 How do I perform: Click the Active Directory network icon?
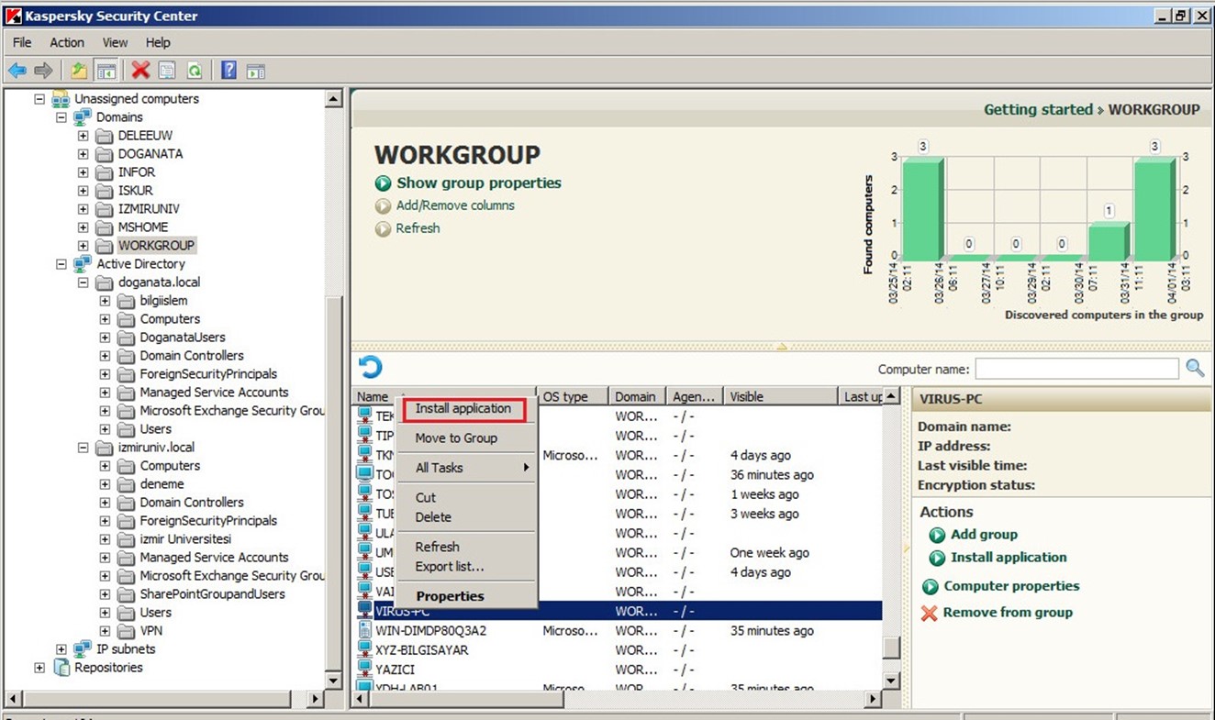click(x=84, y=264)
